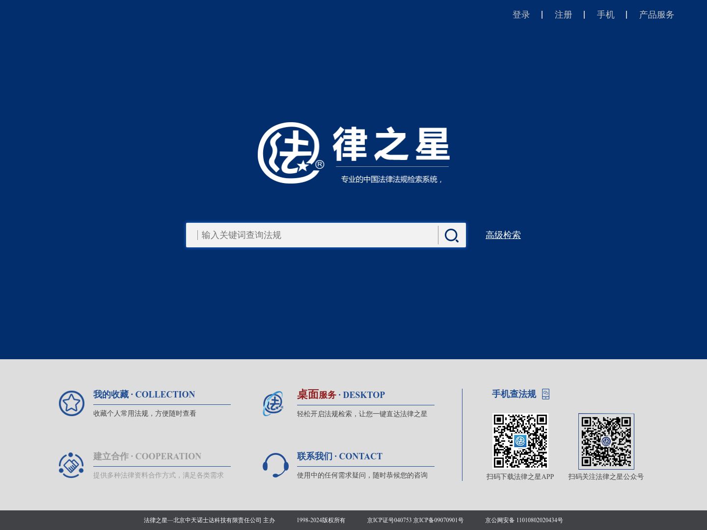The width and height of the screenshot is (707, 530).
Task: Click the headset contact icon
Action: pos(275,465)
